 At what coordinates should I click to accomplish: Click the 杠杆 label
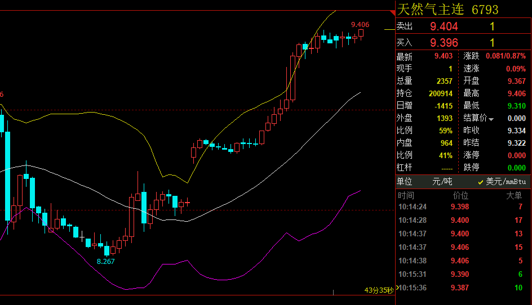[405, 168]
